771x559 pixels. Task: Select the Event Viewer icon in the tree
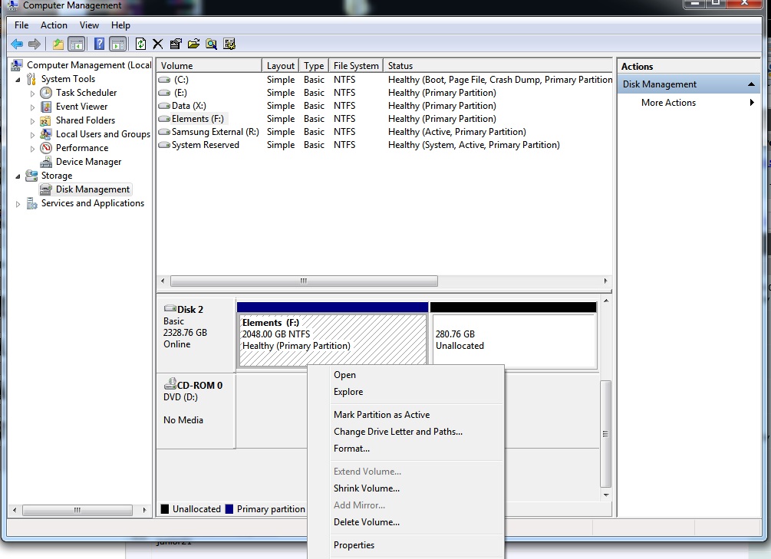pyautogui.click(x=46, y=107)
